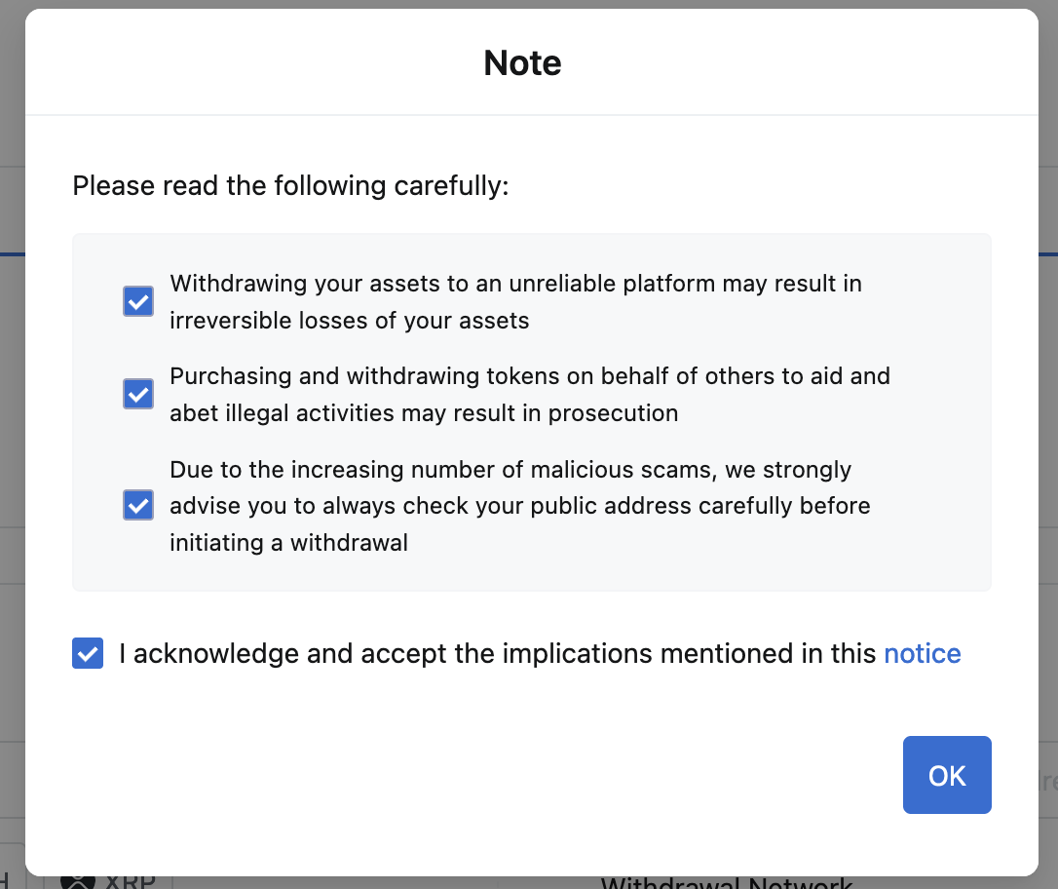Select the "irreversible losses of your assets" line
The height and width of the screenshot is (889, 1058).
pos(349,321)
